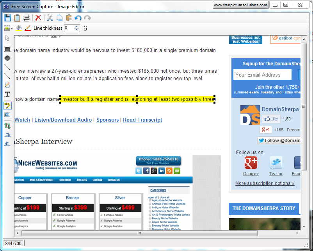Image resolution: width=313 pixels, height=251 pixels.
Task: Select the line tool just below the ellipse tool
Action: click(7, 67)
